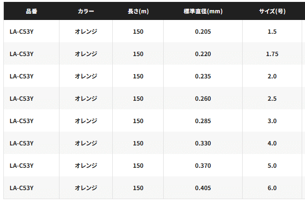Click the カラー column header
This screenshot has height=202, width=305.
pos(86,11)
